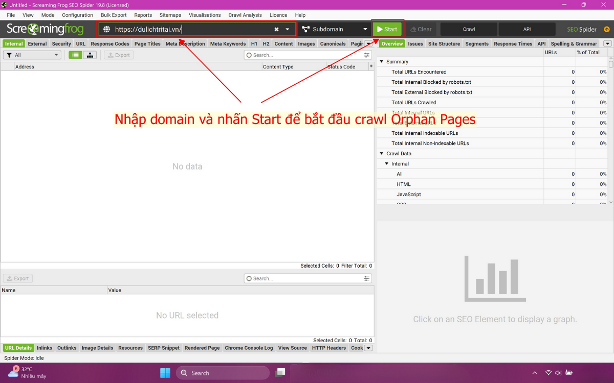Toggle the green list view mode
Viewport: 614px width, 383px height.
point(75,55)
